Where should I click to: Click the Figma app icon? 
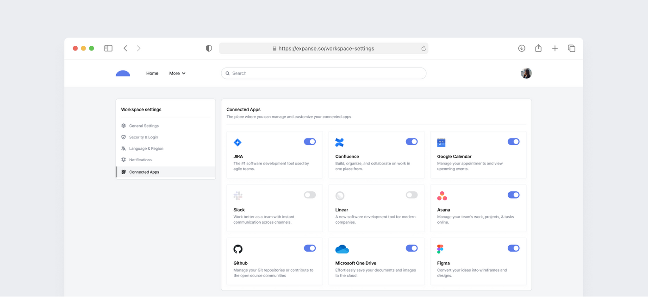(441, 248)
